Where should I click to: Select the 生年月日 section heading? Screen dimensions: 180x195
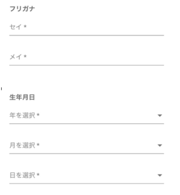[22, 97]
